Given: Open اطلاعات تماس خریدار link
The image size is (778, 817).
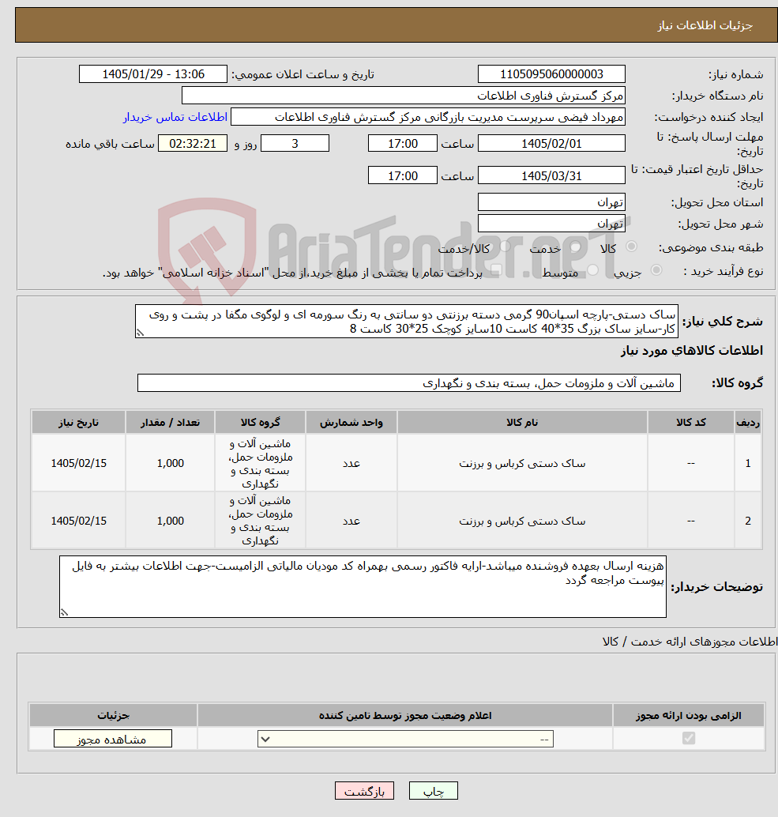Looking at the screenshot, I should [175, 117].
